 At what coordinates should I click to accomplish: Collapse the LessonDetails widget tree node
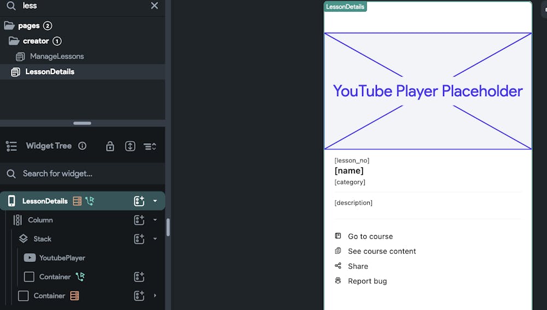155,201
